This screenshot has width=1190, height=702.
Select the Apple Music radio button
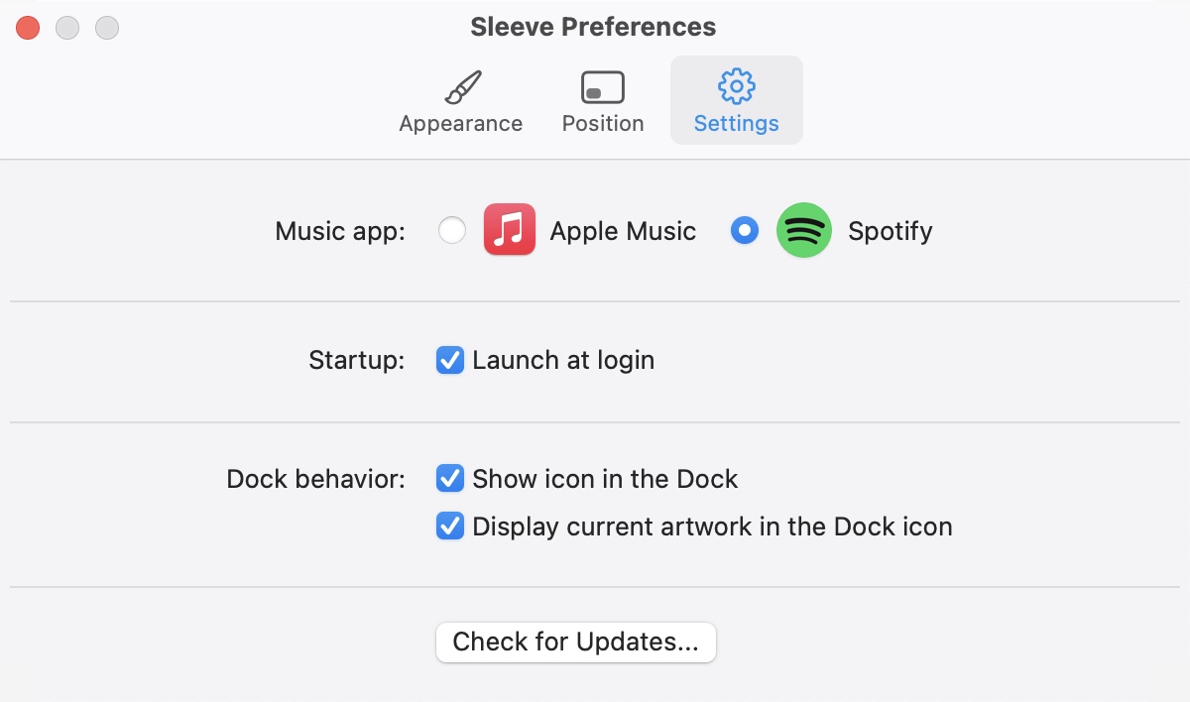(452, 231)
